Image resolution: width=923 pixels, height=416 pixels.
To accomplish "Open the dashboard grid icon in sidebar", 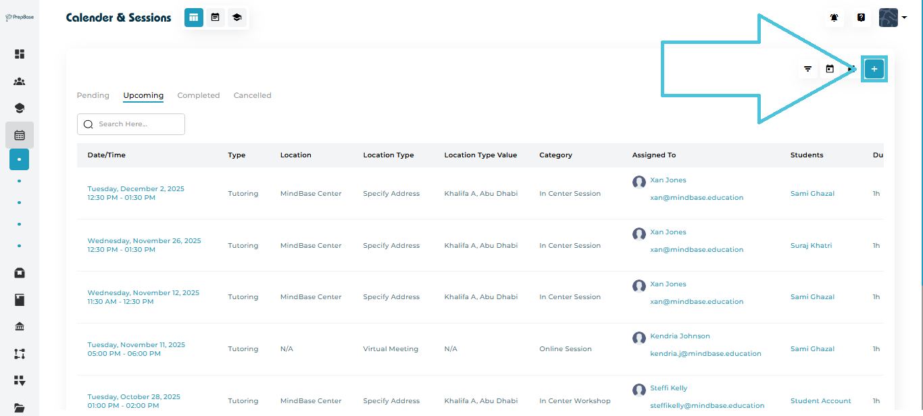I will pos(20,54).
